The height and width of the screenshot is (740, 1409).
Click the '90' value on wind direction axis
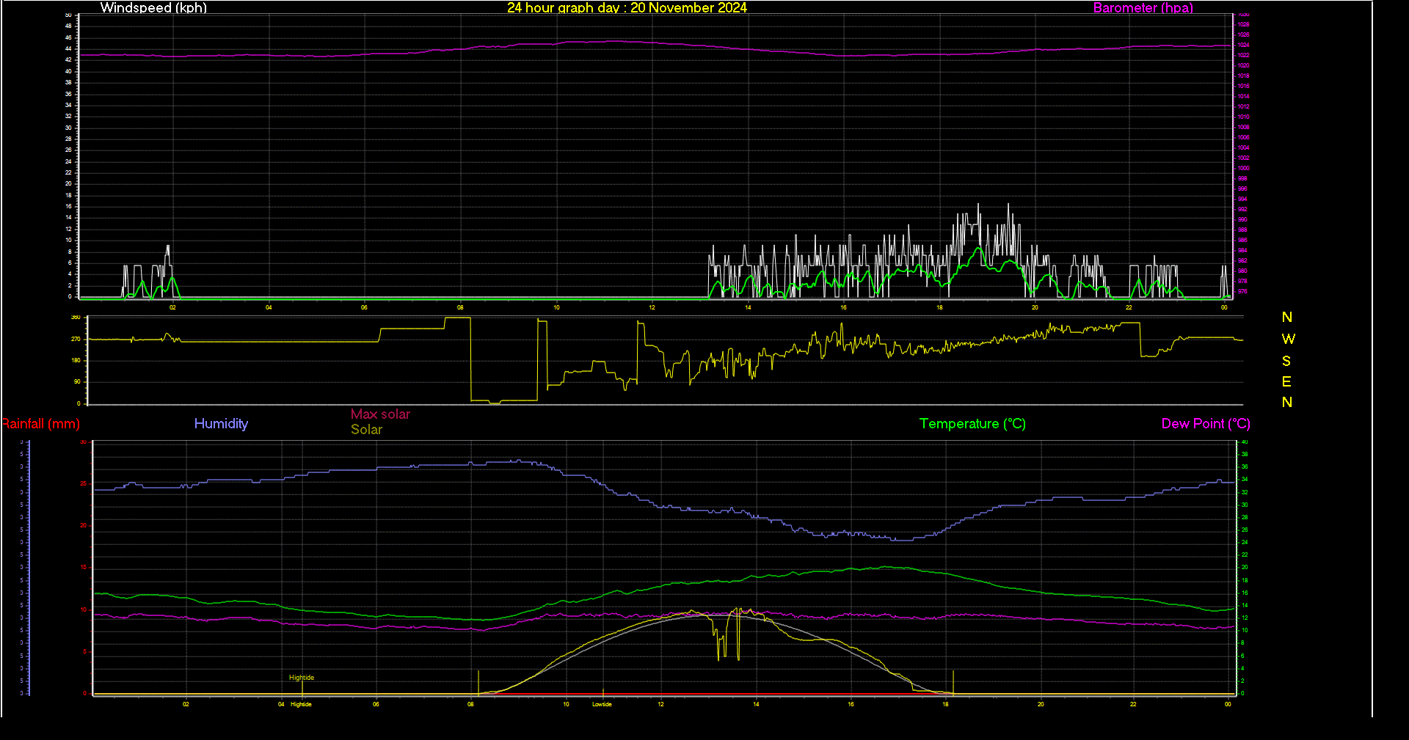point(77,382)
